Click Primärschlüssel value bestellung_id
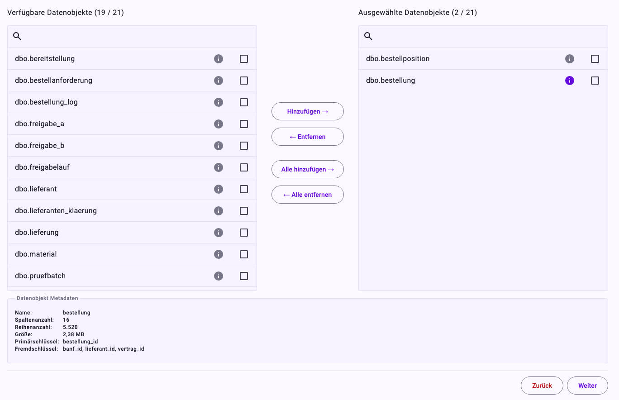 click(81, 342)
